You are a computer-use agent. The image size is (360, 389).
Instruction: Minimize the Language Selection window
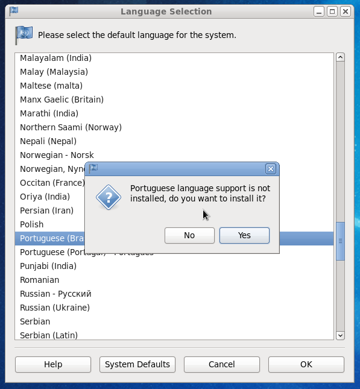click(319, 11)
